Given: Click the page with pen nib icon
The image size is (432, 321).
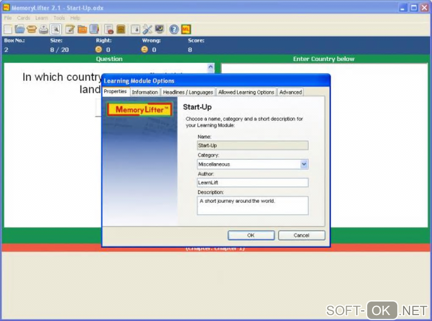Looking at the screenshot, I should [x=135, y=29].
